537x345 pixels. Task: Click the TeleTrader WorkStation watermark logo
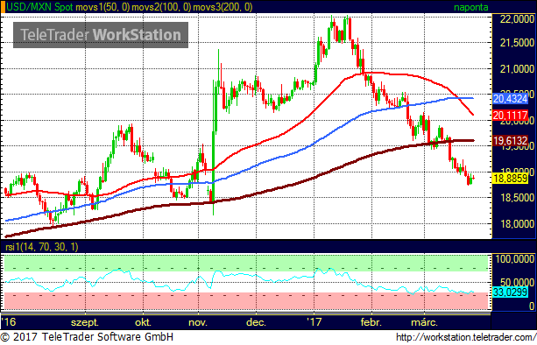(101, 35)
